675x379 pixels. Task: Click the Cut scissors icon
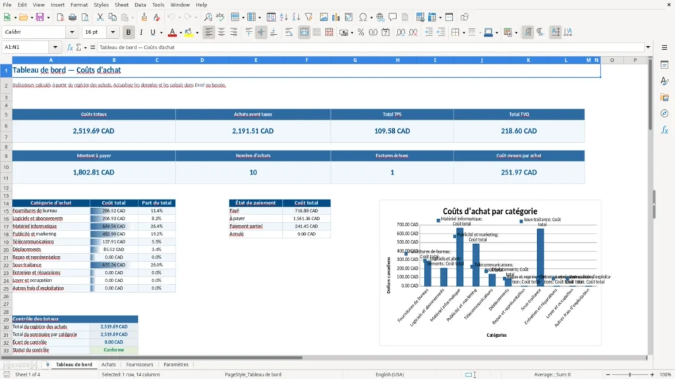(100, 17)
